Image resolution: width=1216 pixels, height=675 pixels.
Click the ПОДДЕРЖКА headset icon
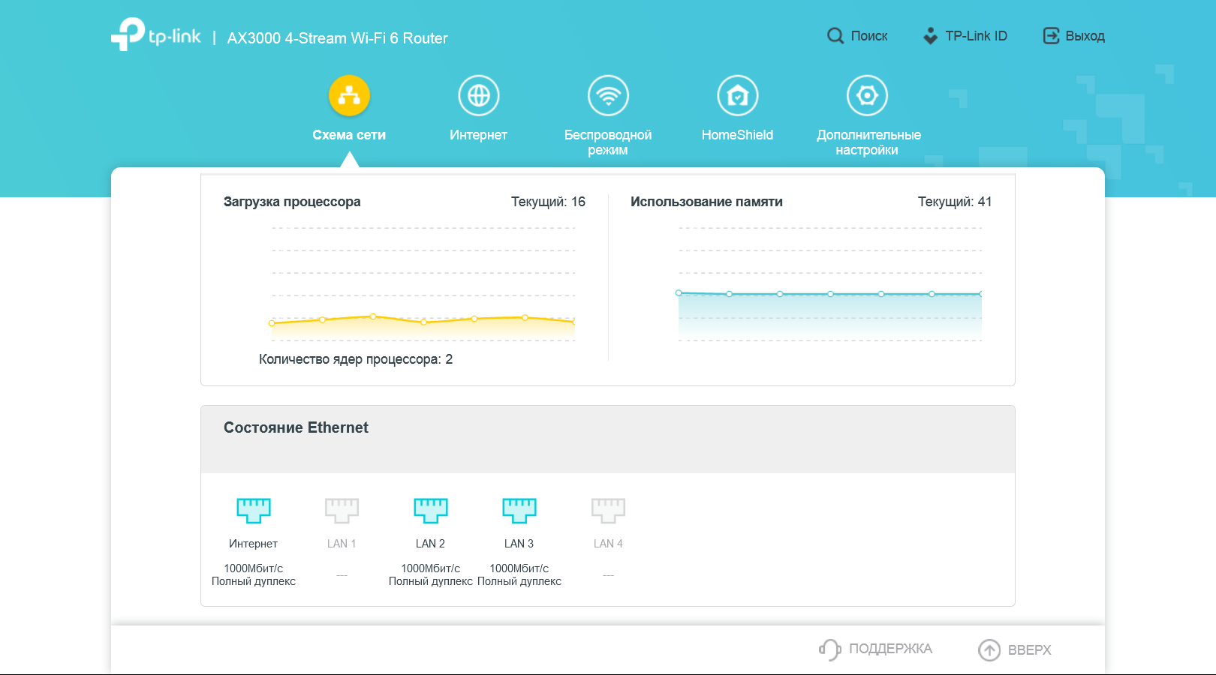pyautogui.click(x=829, y=649)
